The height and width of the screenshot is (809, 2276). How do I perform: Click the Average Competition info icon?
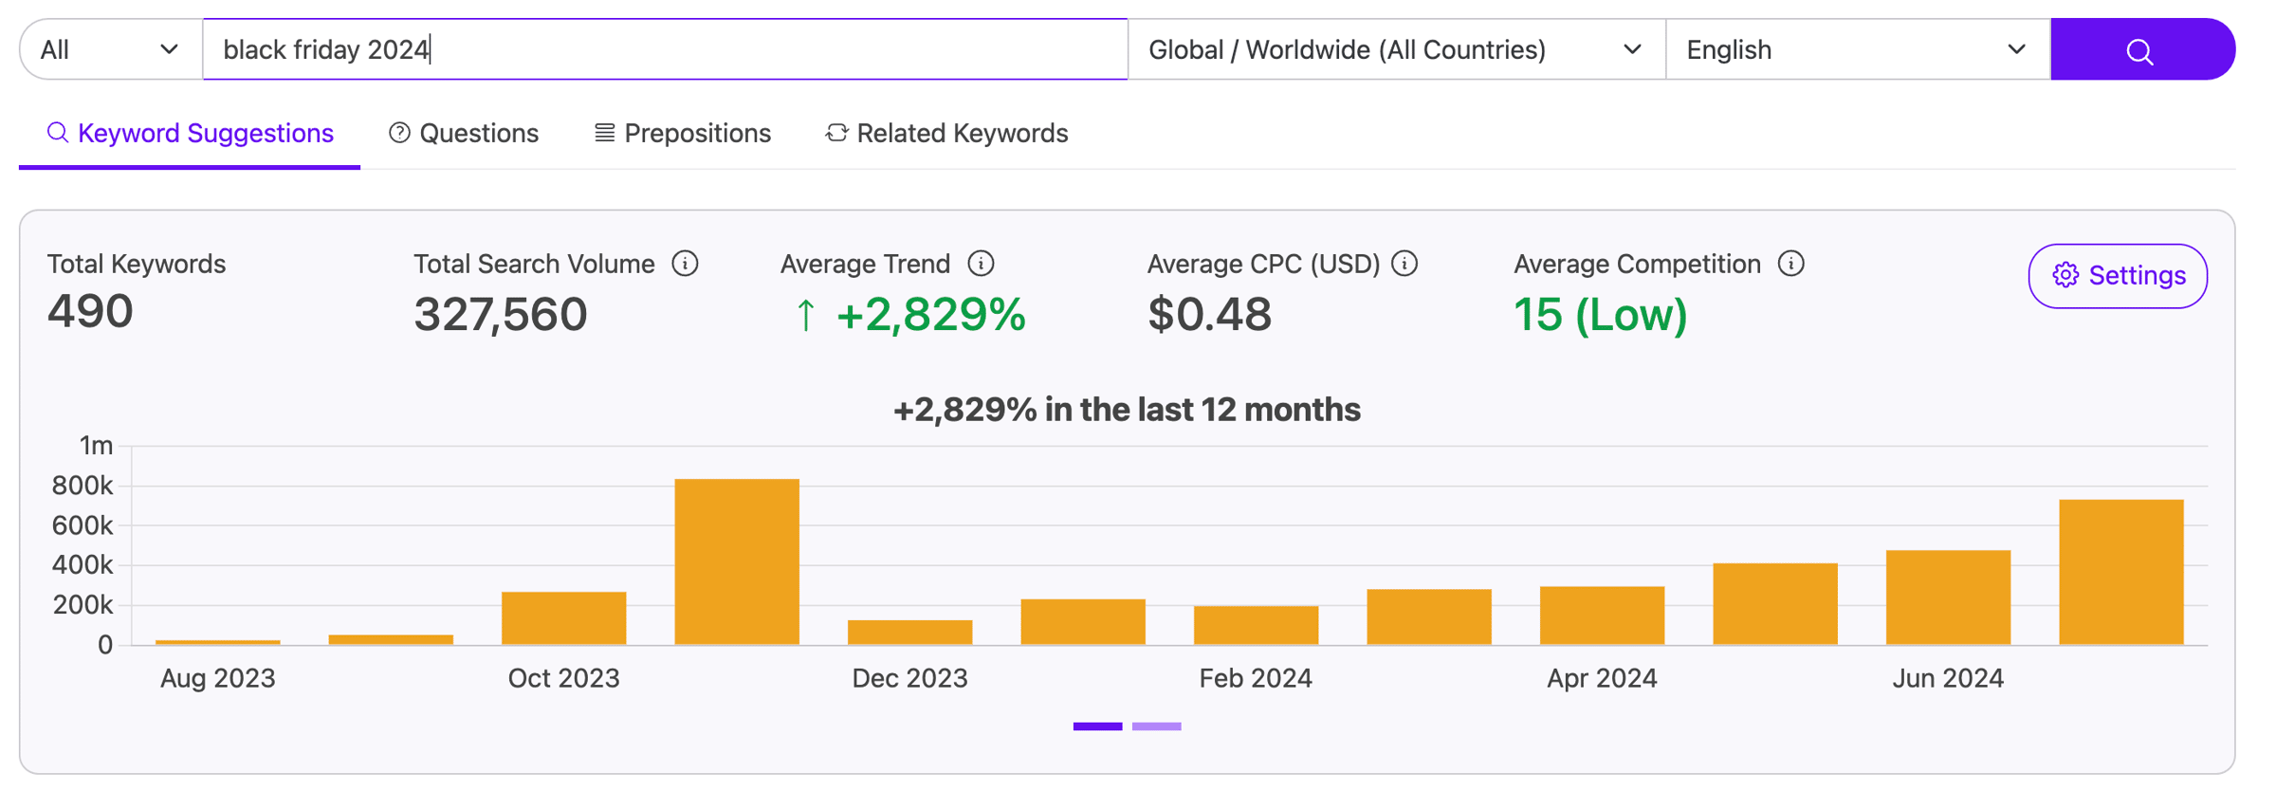point(1790,264)
